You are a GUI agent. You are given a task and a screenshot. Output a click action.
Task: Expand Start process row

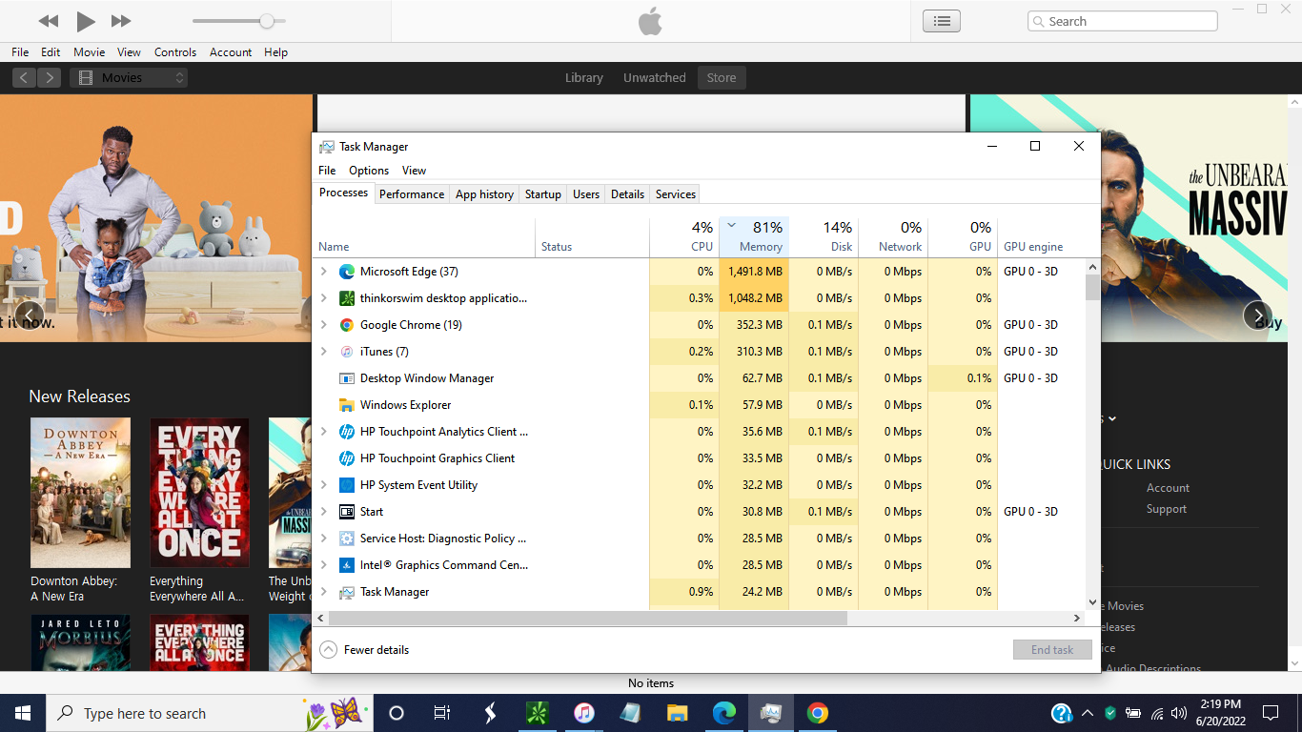(x=324, y=512)
